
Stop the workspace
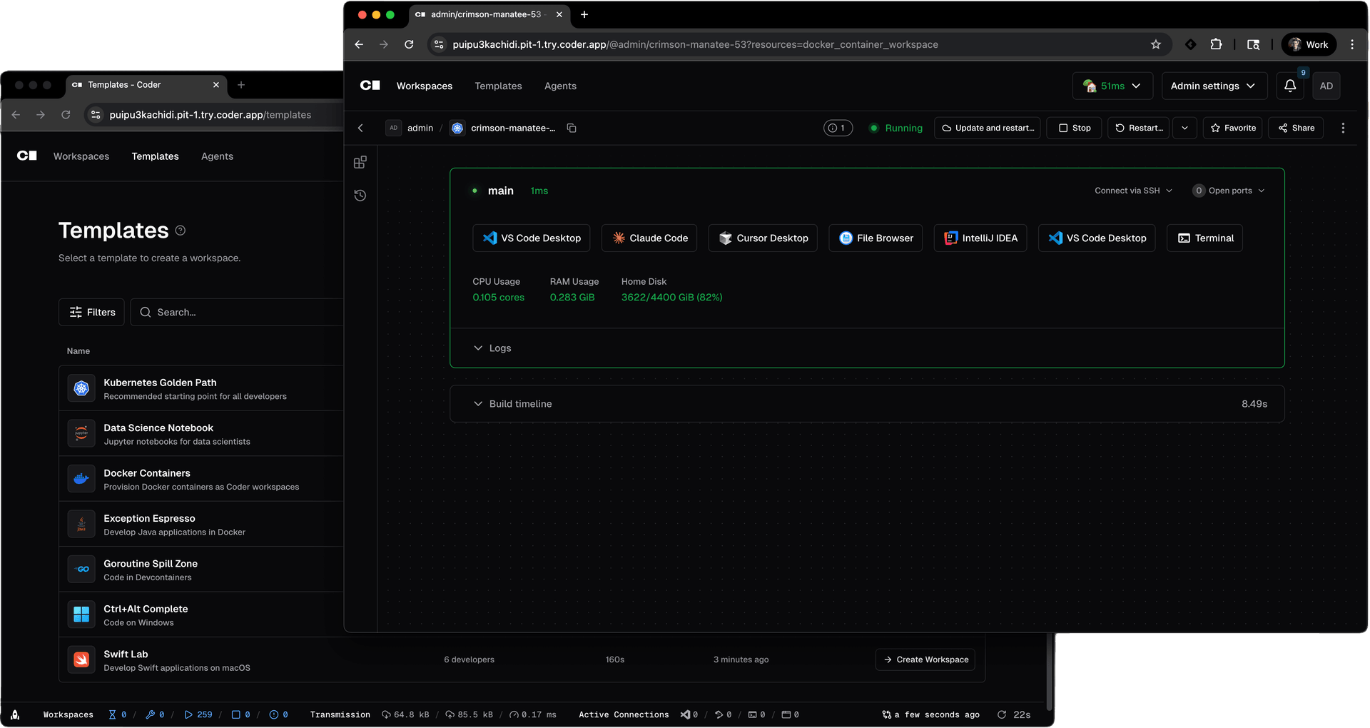coord(1074,128)
